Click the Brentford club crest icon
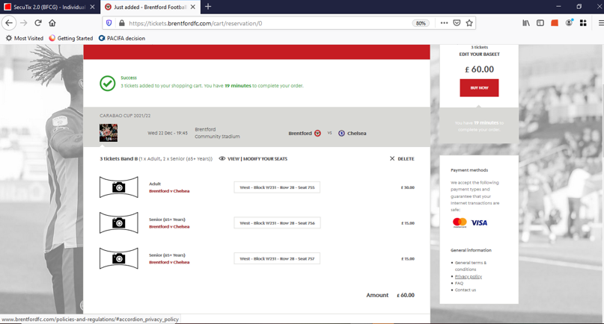The image size is (604, 324). 317,134
